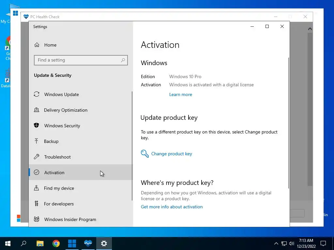334x250 pixels.
Task: Click PC Health Check scroll up arrow
Action: [x=310, y=29]
